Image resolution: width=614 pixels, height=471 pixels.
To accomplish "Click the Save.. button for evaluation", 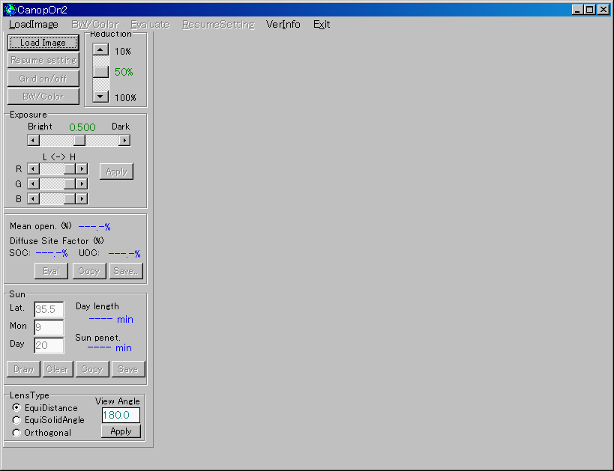I will point(126,271).
